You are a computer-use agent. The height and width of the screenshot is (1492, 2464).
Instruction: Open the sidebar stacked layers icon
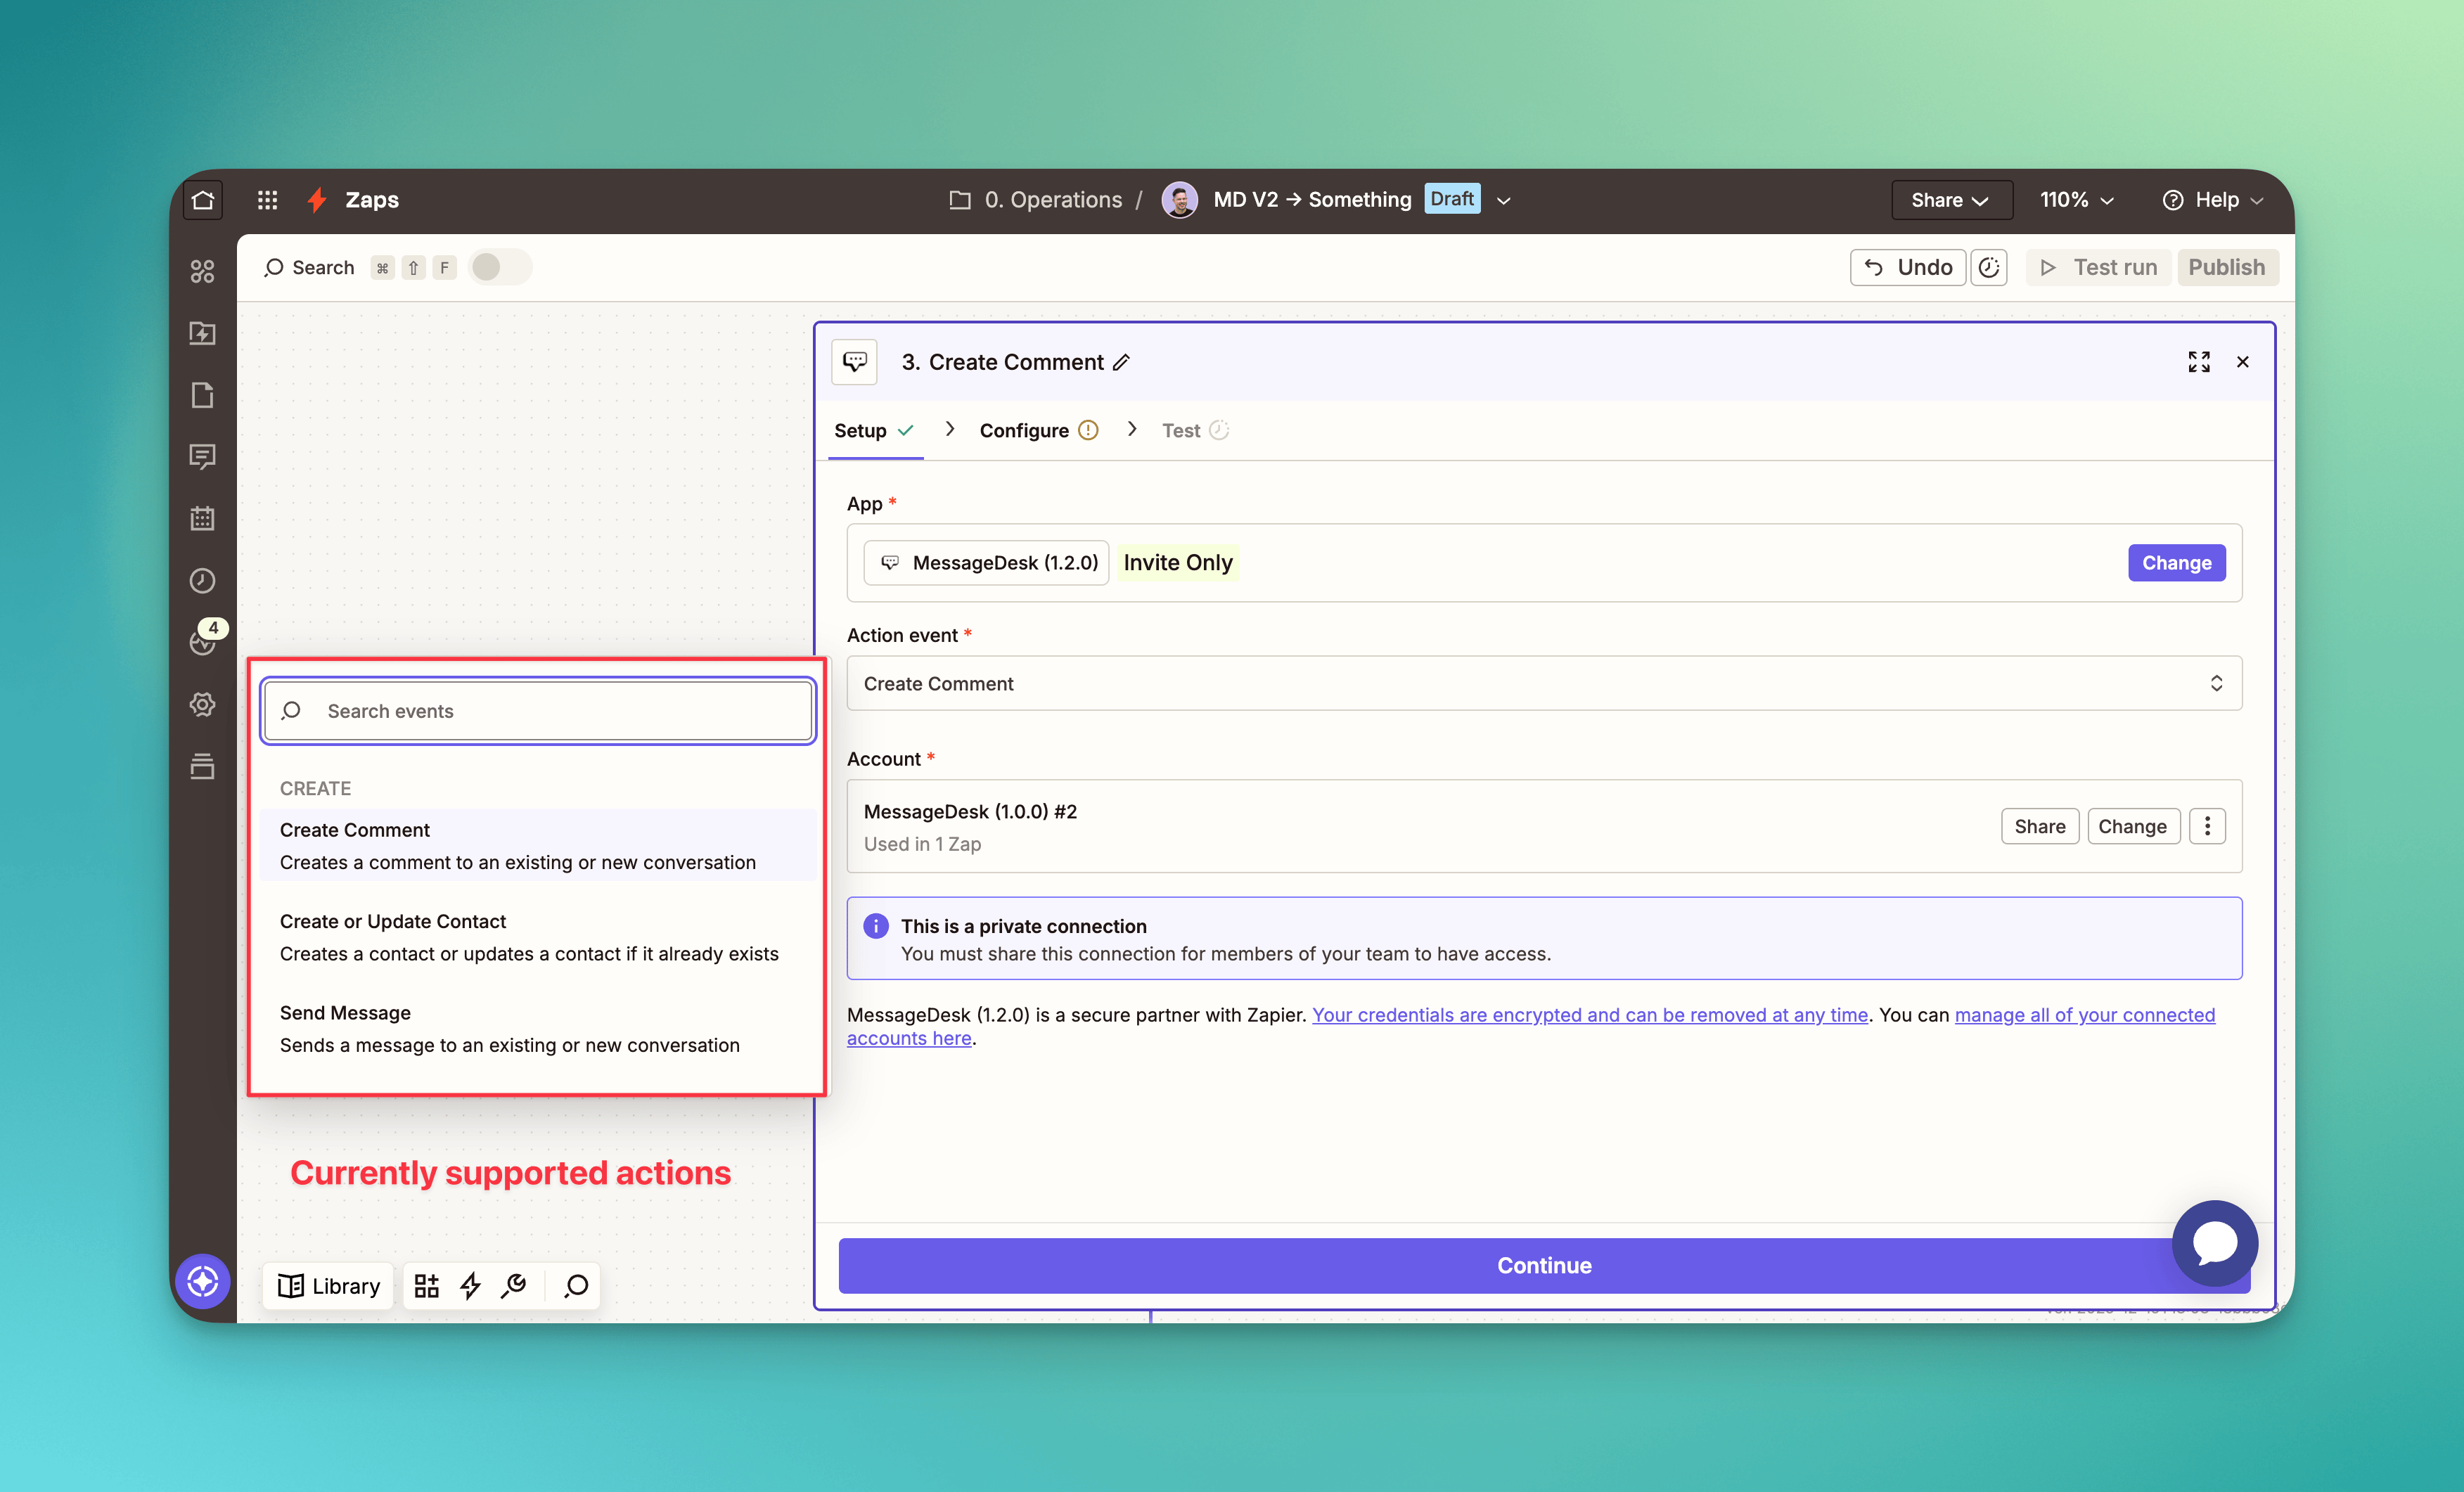pos(203,767)
